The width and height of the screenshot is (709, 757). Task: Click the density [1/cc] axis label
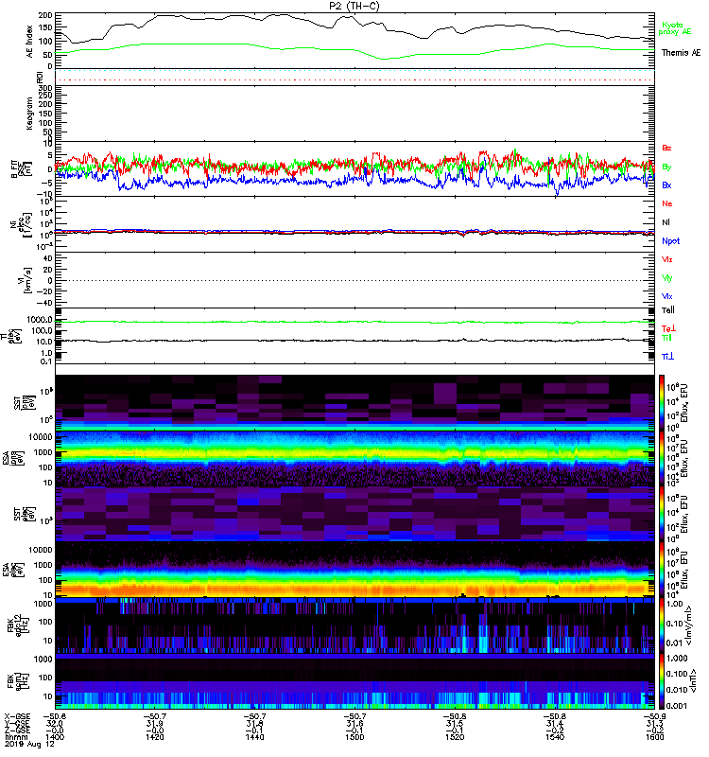pyautogui.click(x=21, y=224)
